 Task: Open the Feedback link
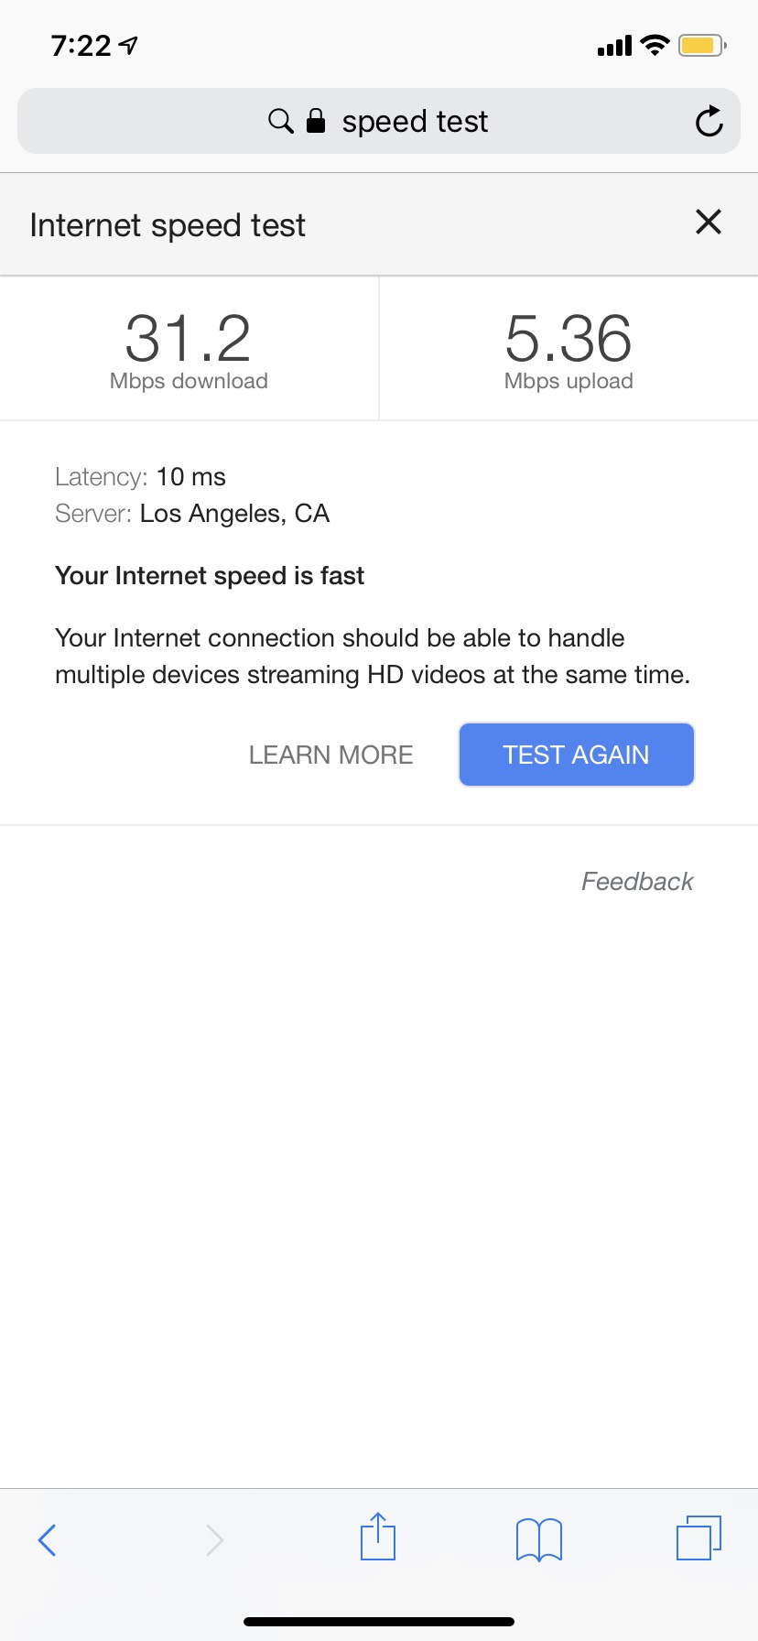click(x=637, y=881)
